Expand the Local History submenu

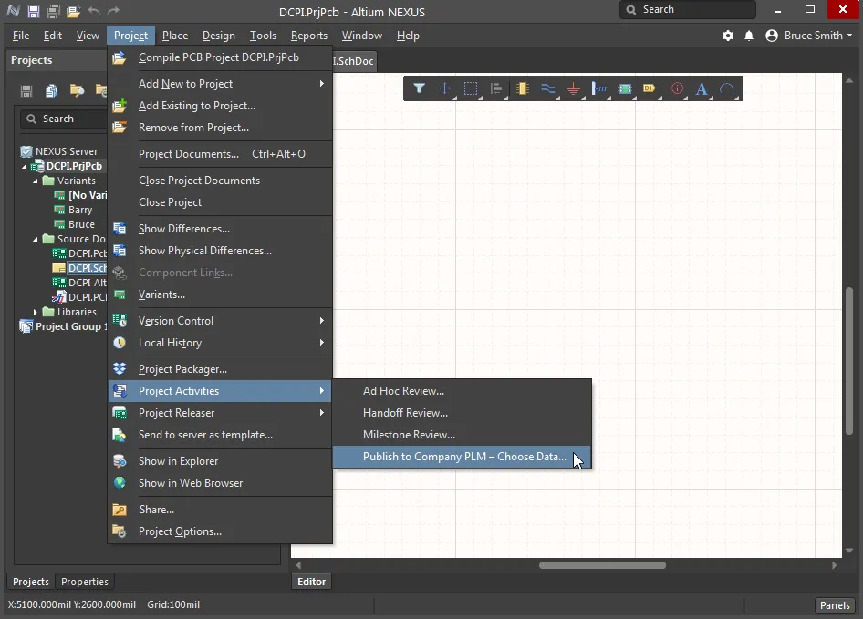pyautogui.click(x=220, y=343)
